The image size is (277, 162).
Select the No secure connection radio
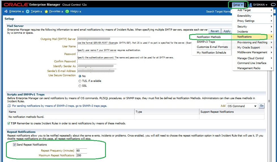tap(80, 76)
